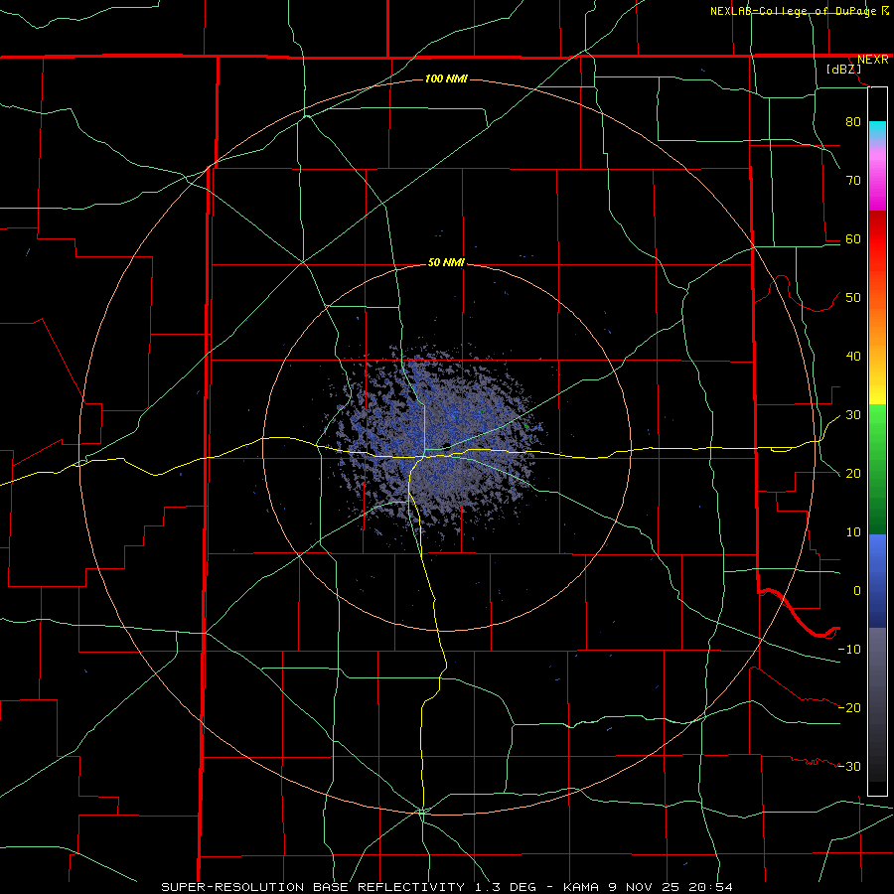Click the 10 dBZ scale value
894x894 pixels.
click(853, 532)
